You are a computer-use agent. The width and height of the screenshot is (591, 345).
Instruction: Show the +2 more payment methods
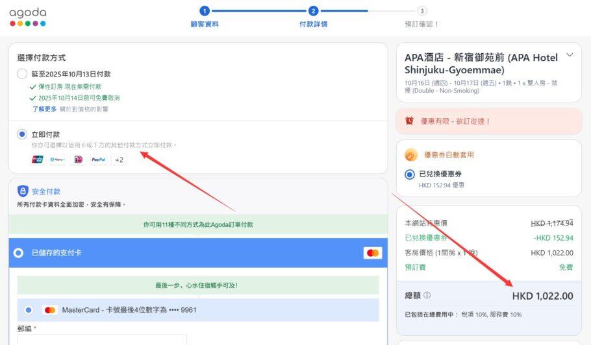(x=119, y=160)
